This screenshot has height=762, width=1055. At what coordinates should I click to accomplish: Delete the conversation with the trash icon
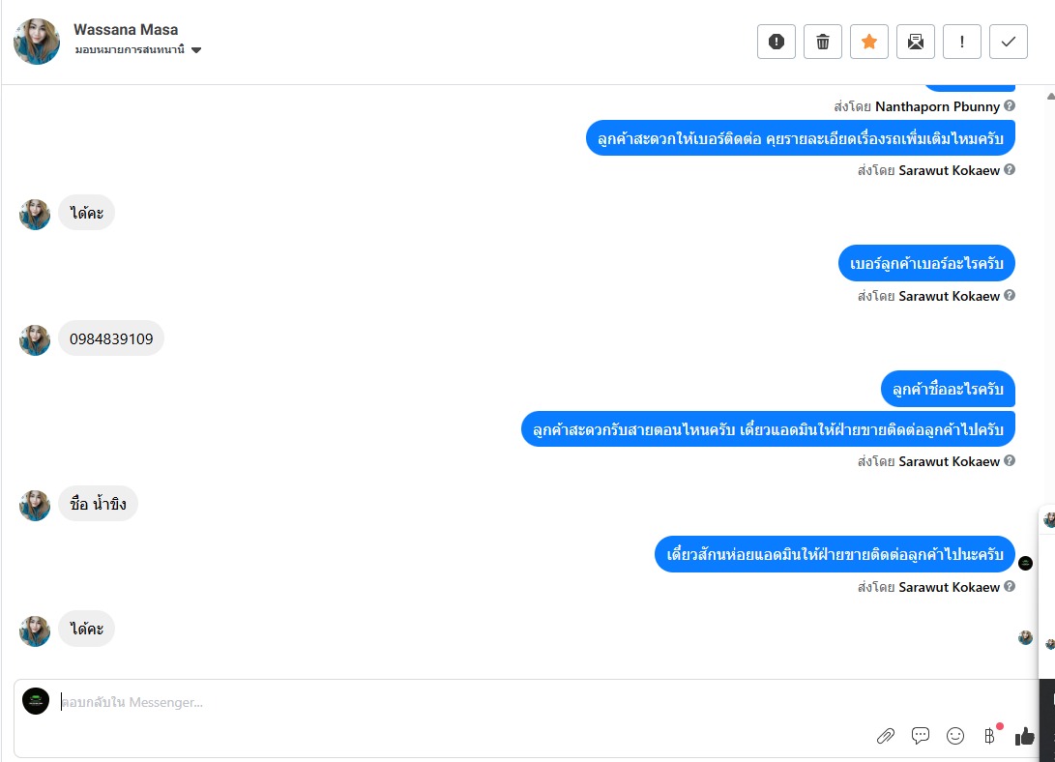(823, 42)
